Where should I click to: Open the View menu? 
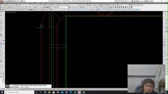[x=13, y=3]
